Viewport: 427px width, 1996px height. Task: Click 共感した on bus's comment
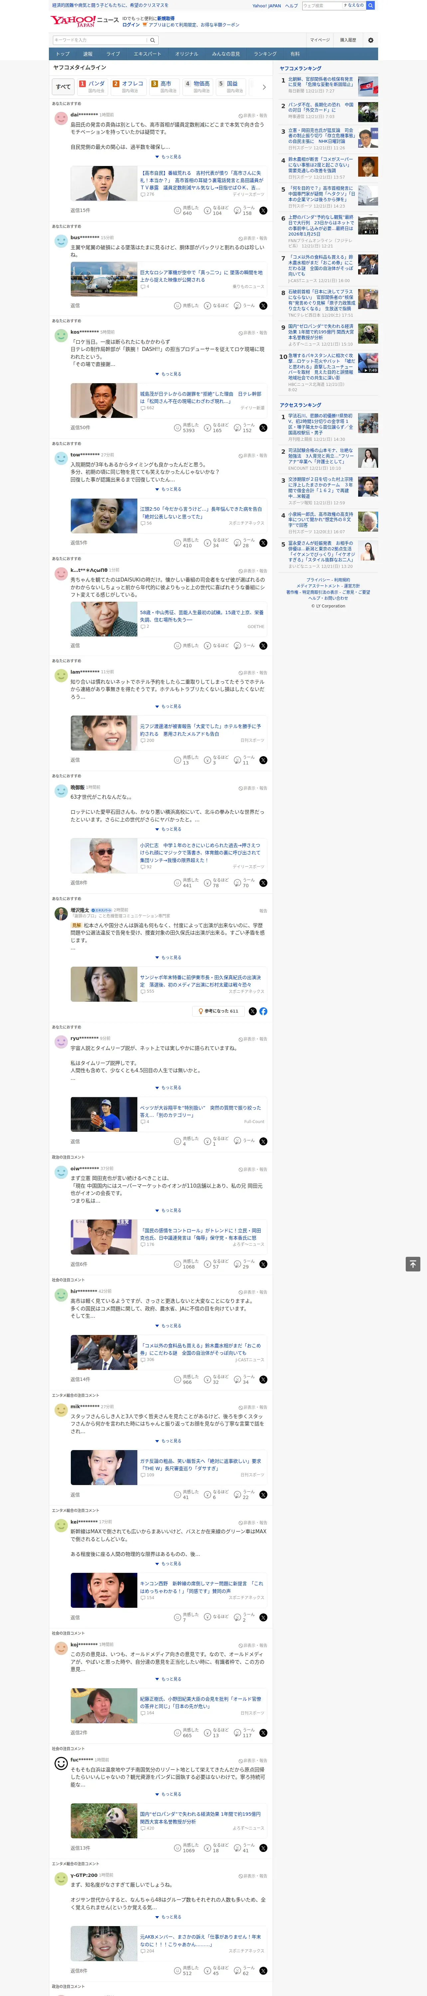pyautogui.click(x=186, y=305)
